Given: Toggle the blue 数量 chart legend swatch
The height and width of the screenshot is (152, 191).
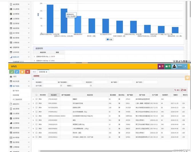Looking at the screenshot, I should (x=107, y=40).
